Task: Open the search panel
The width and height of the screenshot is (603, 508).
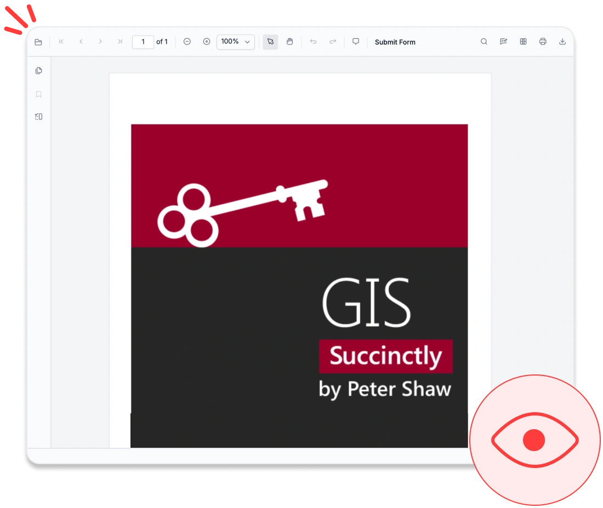Action: (484, 41)
